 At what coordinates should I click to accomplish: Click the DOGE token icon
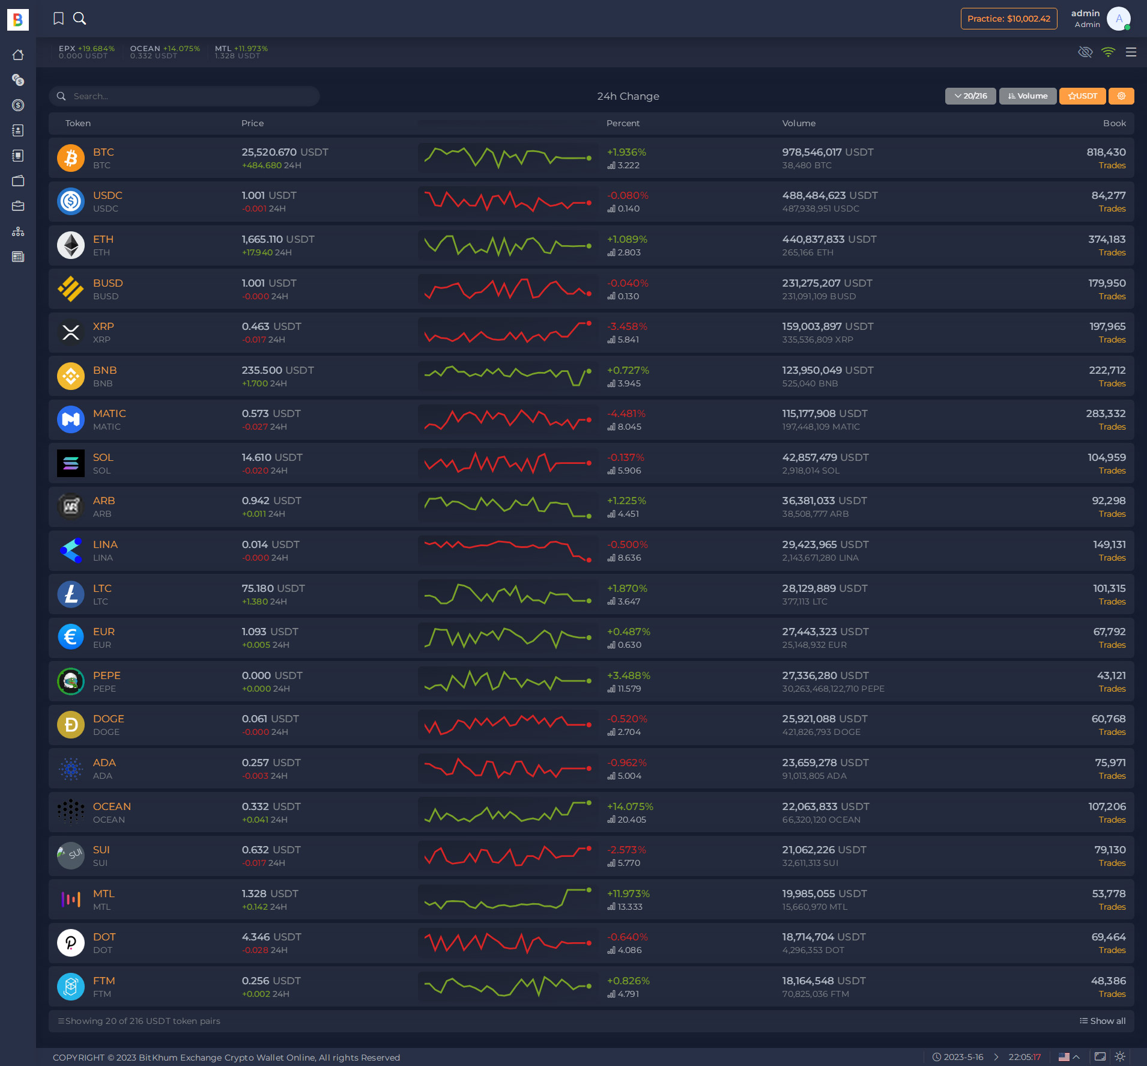click(71, 725)
